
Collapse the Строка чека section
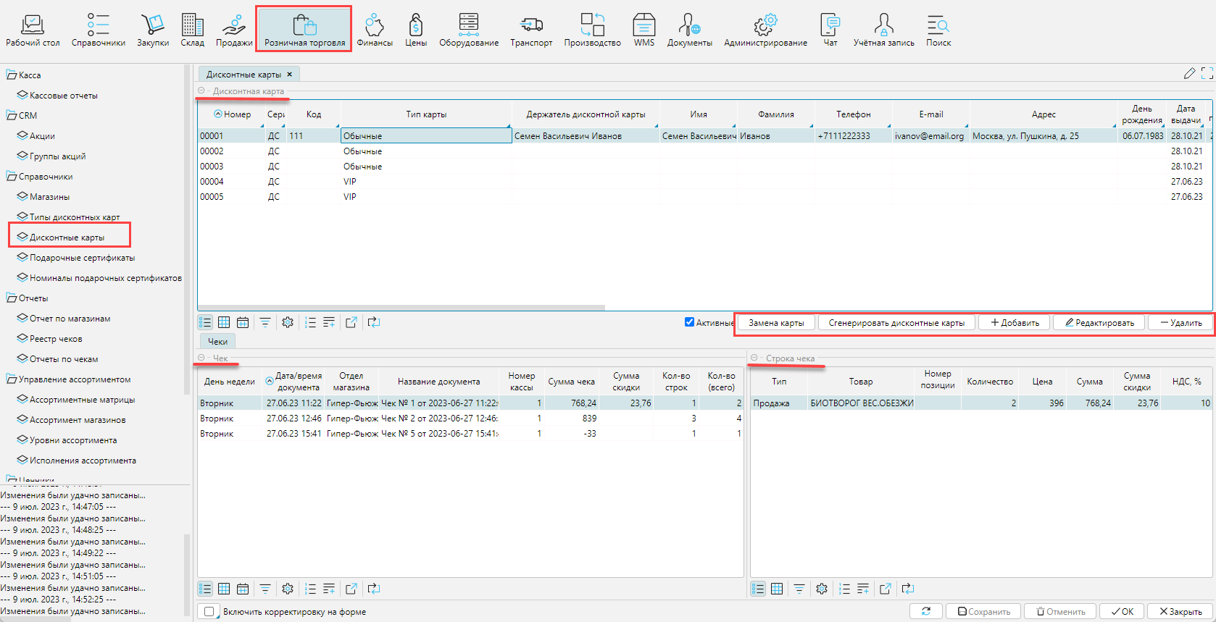pyautogui.click(x=754, y=358)
